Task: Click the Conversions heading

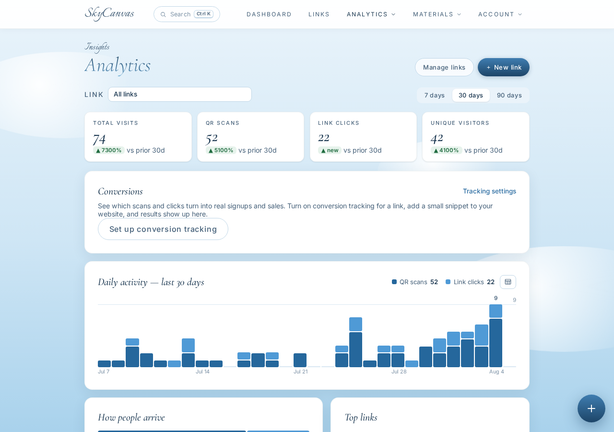Action: coord(120,191)
